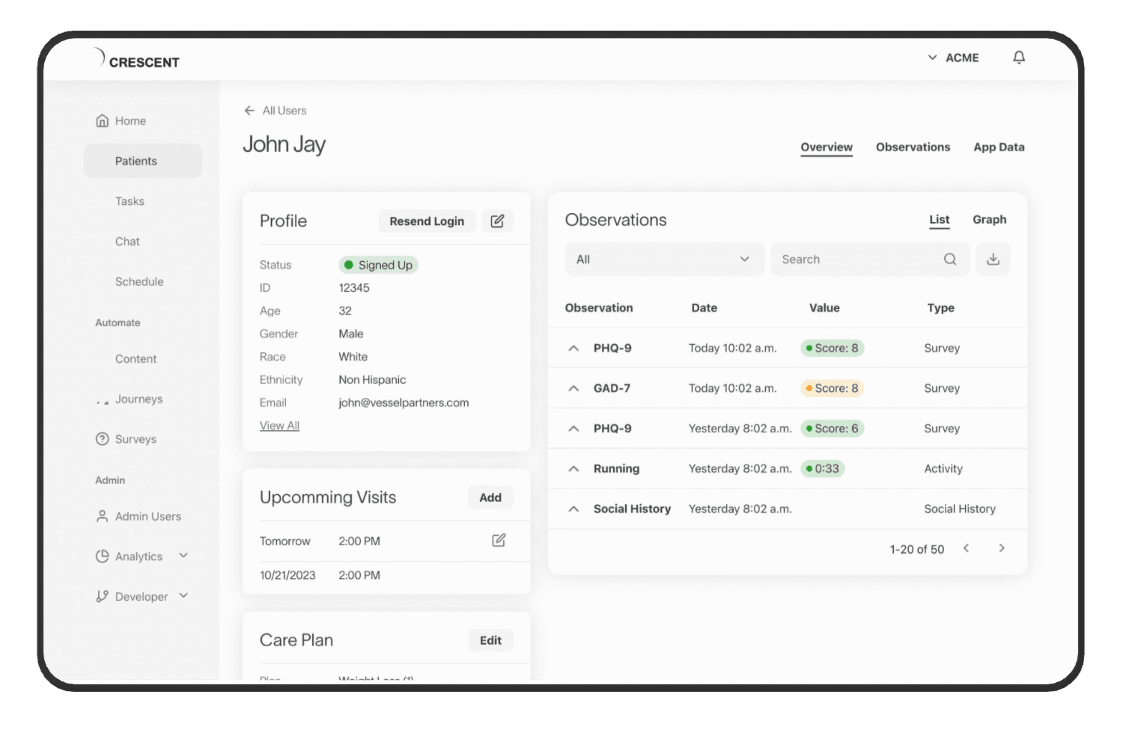The width and height of the screenshot is (1132, 742).
Task: Click the download observations icon
Action: point(993,259)
